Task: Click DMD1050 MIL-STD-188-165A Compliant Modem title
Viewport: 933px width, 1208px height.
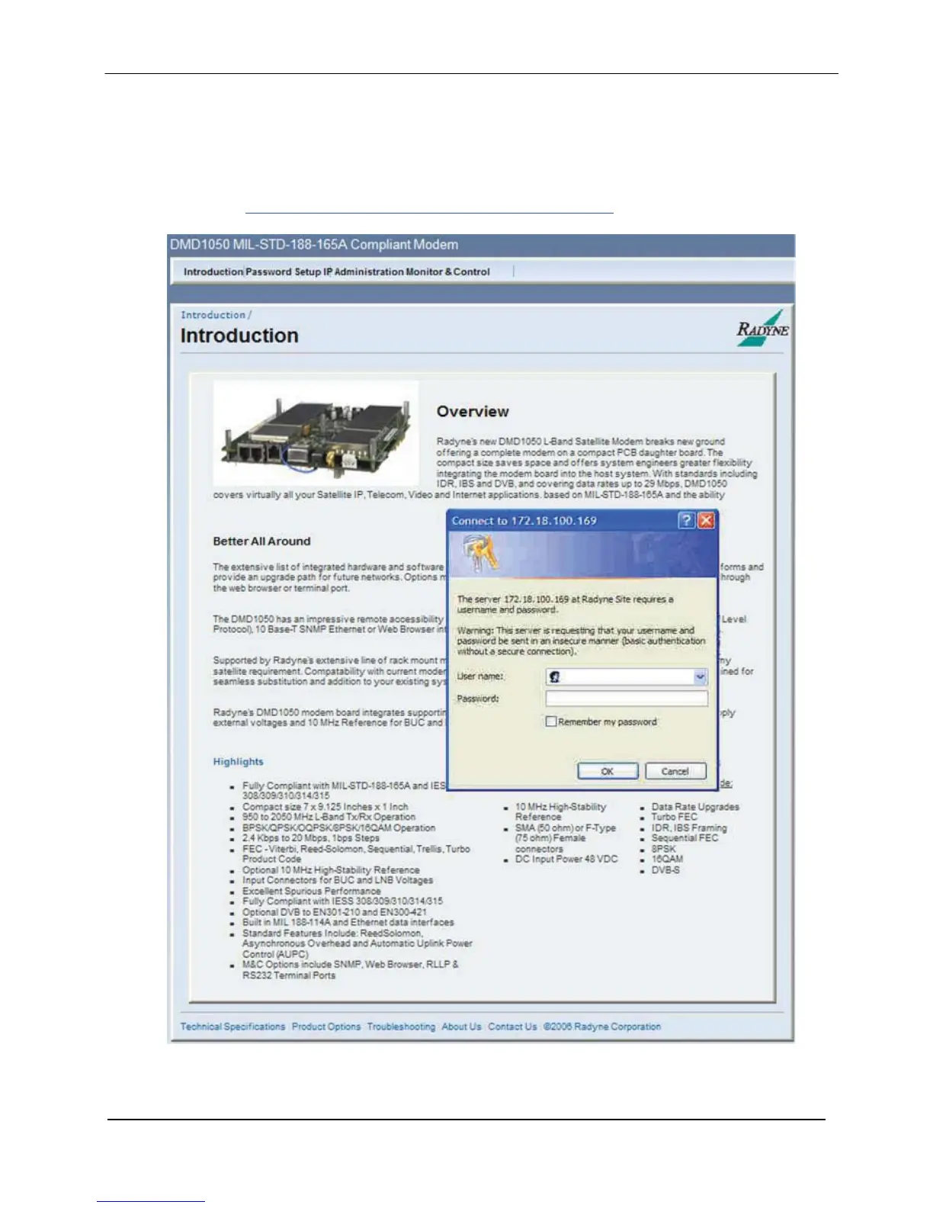Action: 314,245
